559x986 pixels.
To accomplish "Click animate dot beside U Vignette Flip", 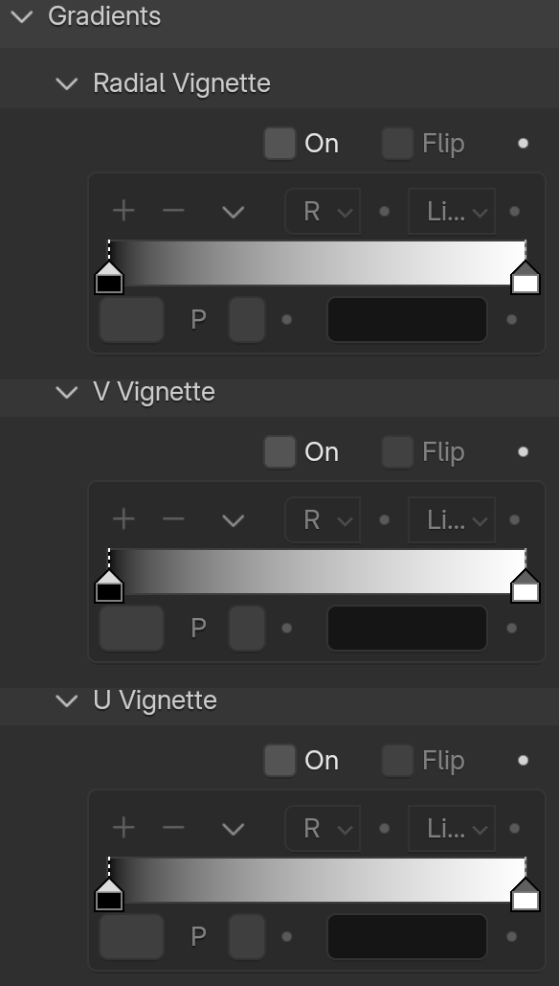I will click(x=523, y=760).
